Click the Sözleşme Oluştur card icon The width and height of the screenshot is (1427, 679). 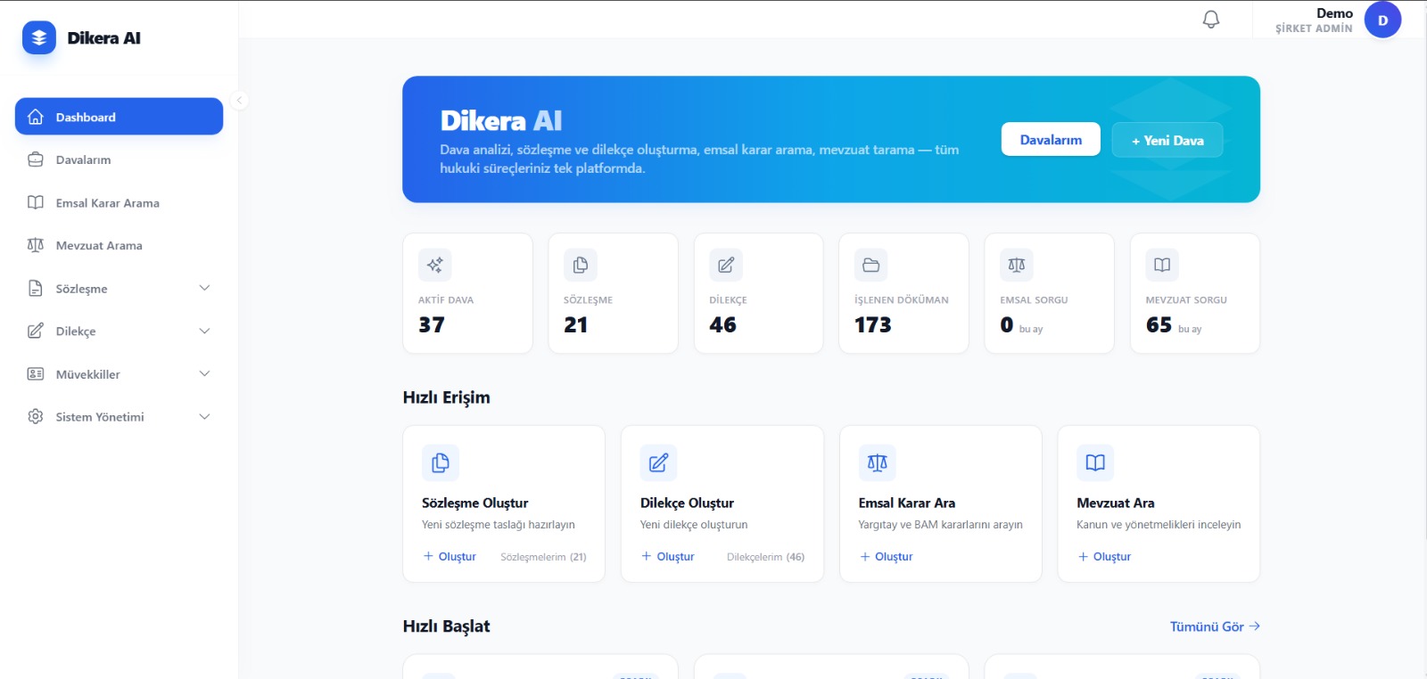pos(440,462)
